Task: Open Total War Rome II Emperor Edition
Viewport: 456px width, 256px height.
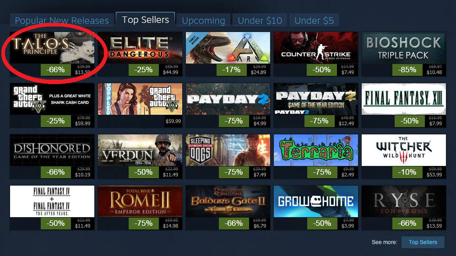Action: click(140, 201)
